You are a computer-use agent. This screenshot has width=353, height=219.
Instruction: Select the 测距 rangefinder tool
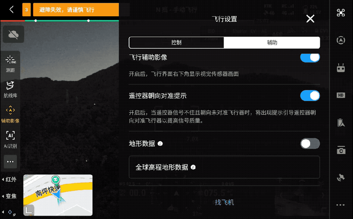click(10, 64)
